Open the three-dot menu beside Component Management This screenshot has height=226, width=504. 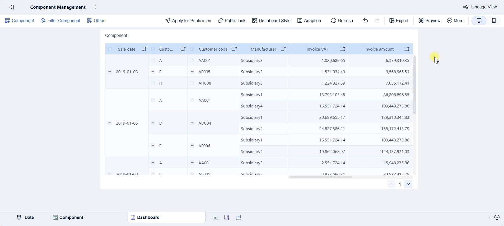(x=96, y=7)
